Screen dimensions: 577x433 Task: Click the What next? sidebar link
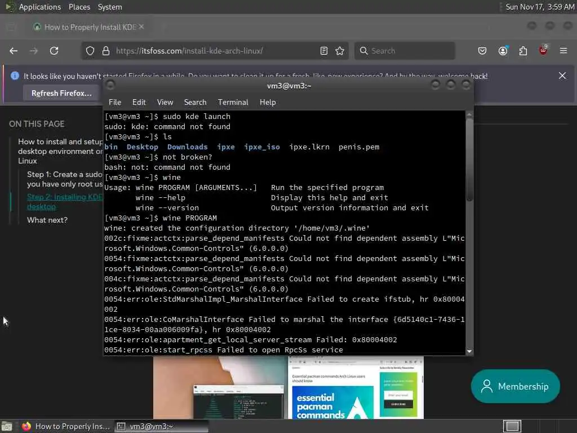pyautogui.click(x=47, y=220)
